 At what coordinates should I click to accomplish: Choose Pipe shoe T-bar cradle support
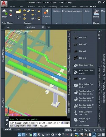click(84, 72)
